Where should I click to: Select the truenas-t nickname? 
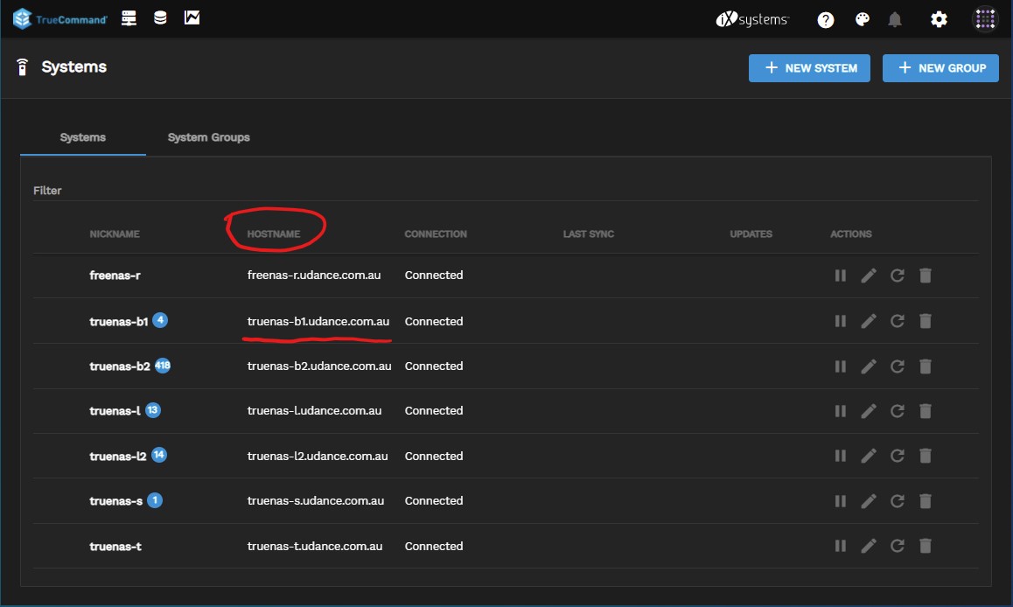click(x=115, y=547)
